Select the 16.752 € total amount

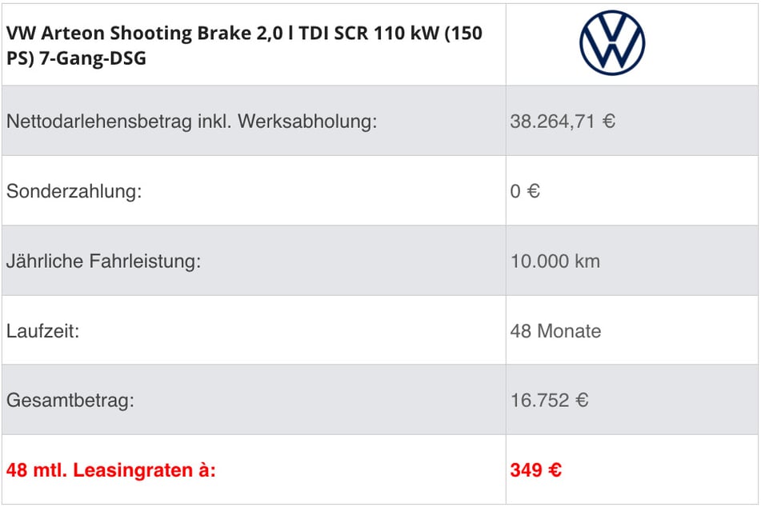pos(550,401)
